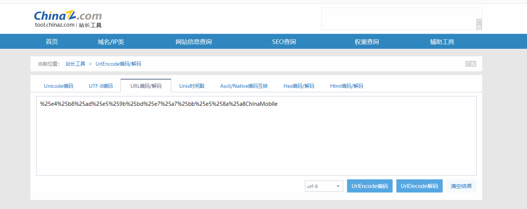Open the Ascii/Native编码互转 tab

click(x=244, y=86)
